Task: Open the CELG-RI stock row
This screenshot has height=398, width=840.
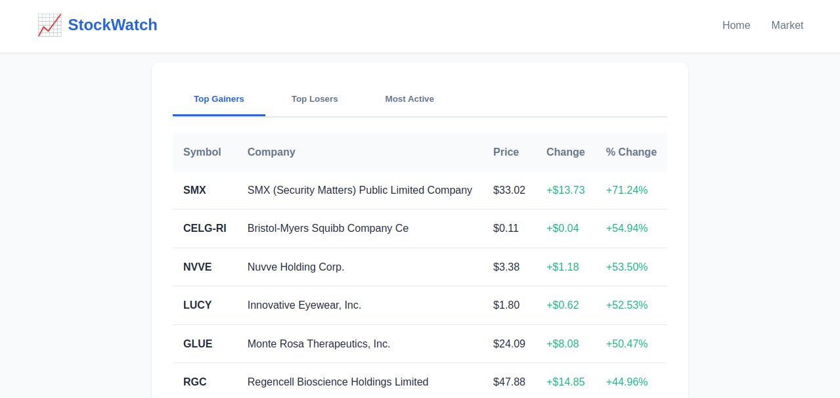Action: click(x=204, y=228)
